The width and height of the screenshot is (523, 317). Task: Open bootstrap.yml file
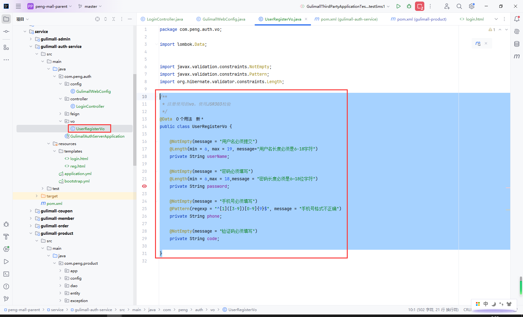coord(74,181)
